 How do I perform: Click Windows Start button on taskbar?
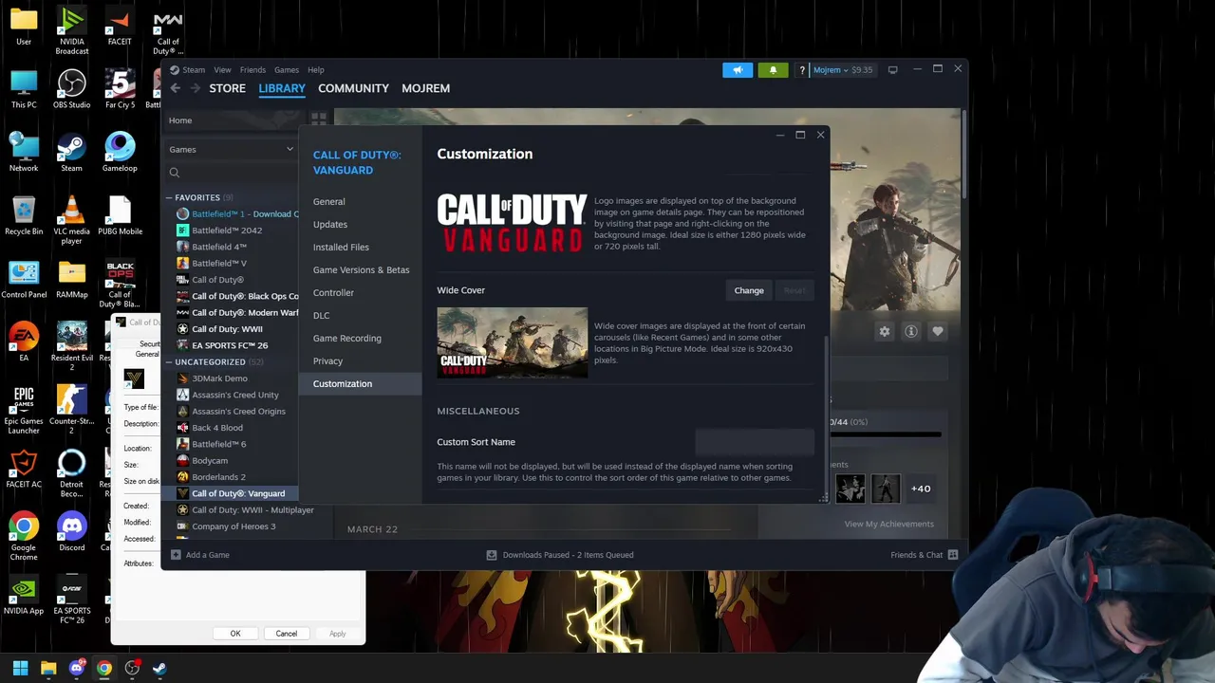20,668
